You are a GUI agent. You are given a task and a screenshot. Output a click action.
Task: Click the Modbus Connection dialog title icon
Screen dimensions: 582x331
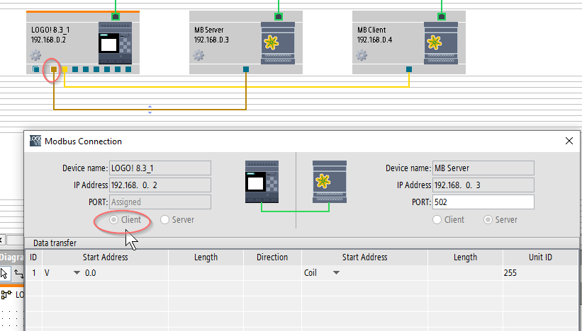pos(35,141)
